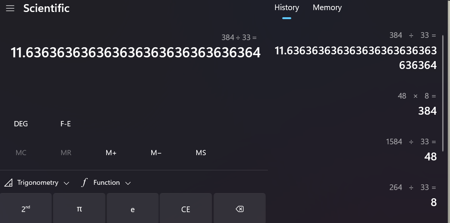Open the hamburger navigation menu

coord(10,8)
